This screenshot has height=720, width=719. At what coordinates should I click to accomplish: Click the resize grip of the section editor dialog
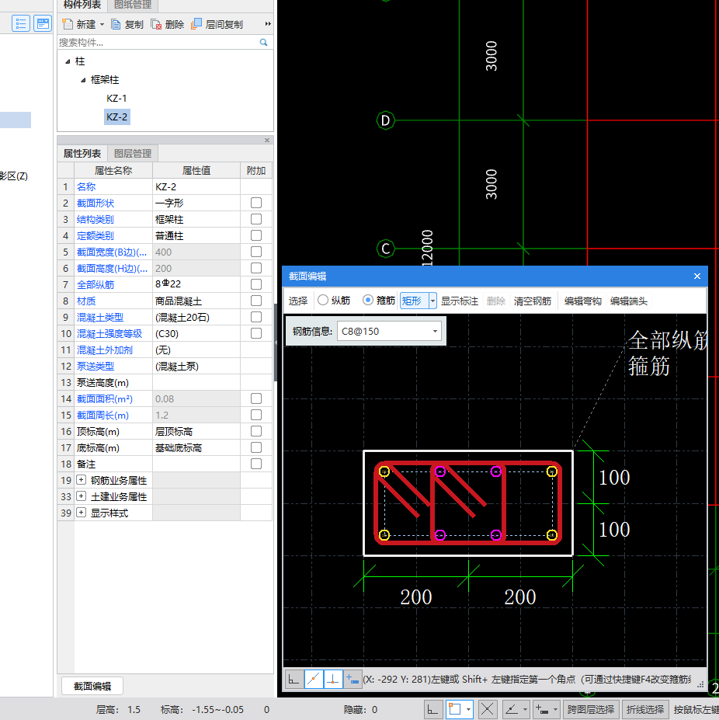pos(700,684)
